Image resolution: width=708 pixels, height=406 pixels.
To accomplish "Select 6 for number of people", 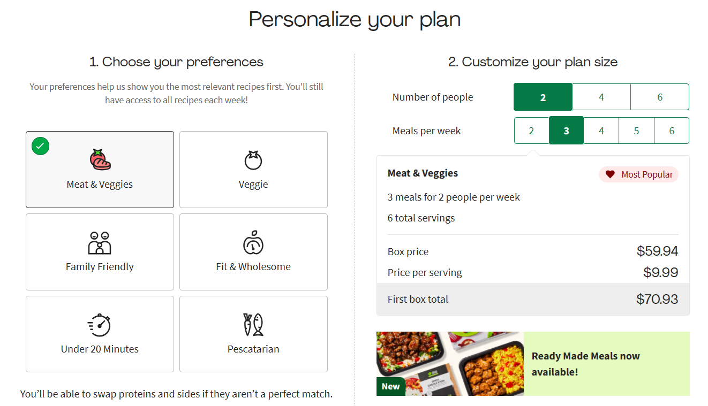I will [x=659, y=97].
